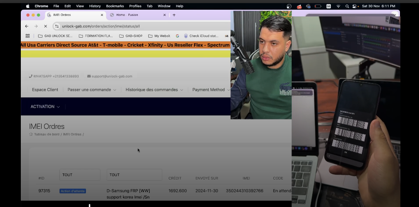Open the View menu
This screenshot has height=207, width=419.
tap(80, 6)
